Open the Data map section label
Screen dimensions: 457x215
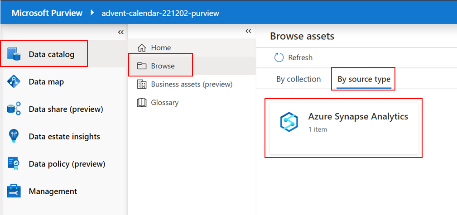46,82
